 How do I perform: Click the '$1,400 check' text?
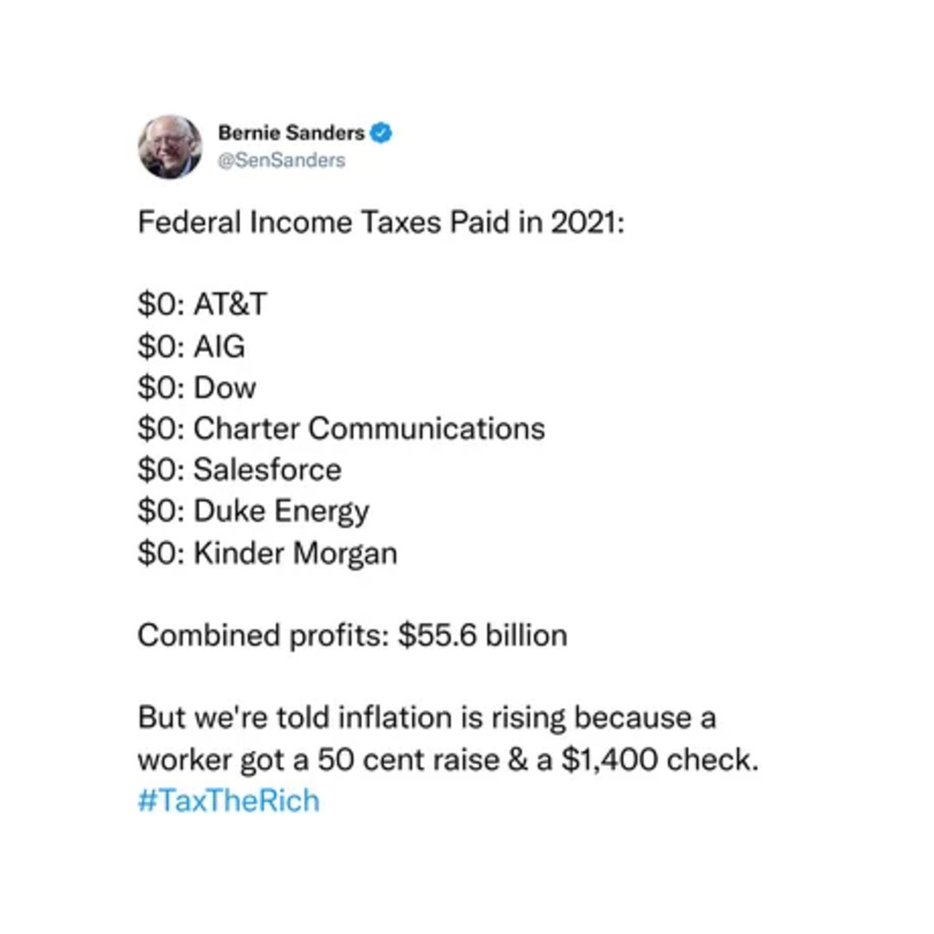655,760
